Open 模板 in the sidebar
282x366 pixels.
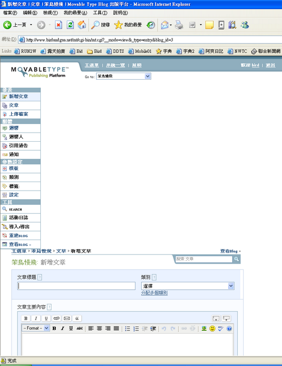20,168
